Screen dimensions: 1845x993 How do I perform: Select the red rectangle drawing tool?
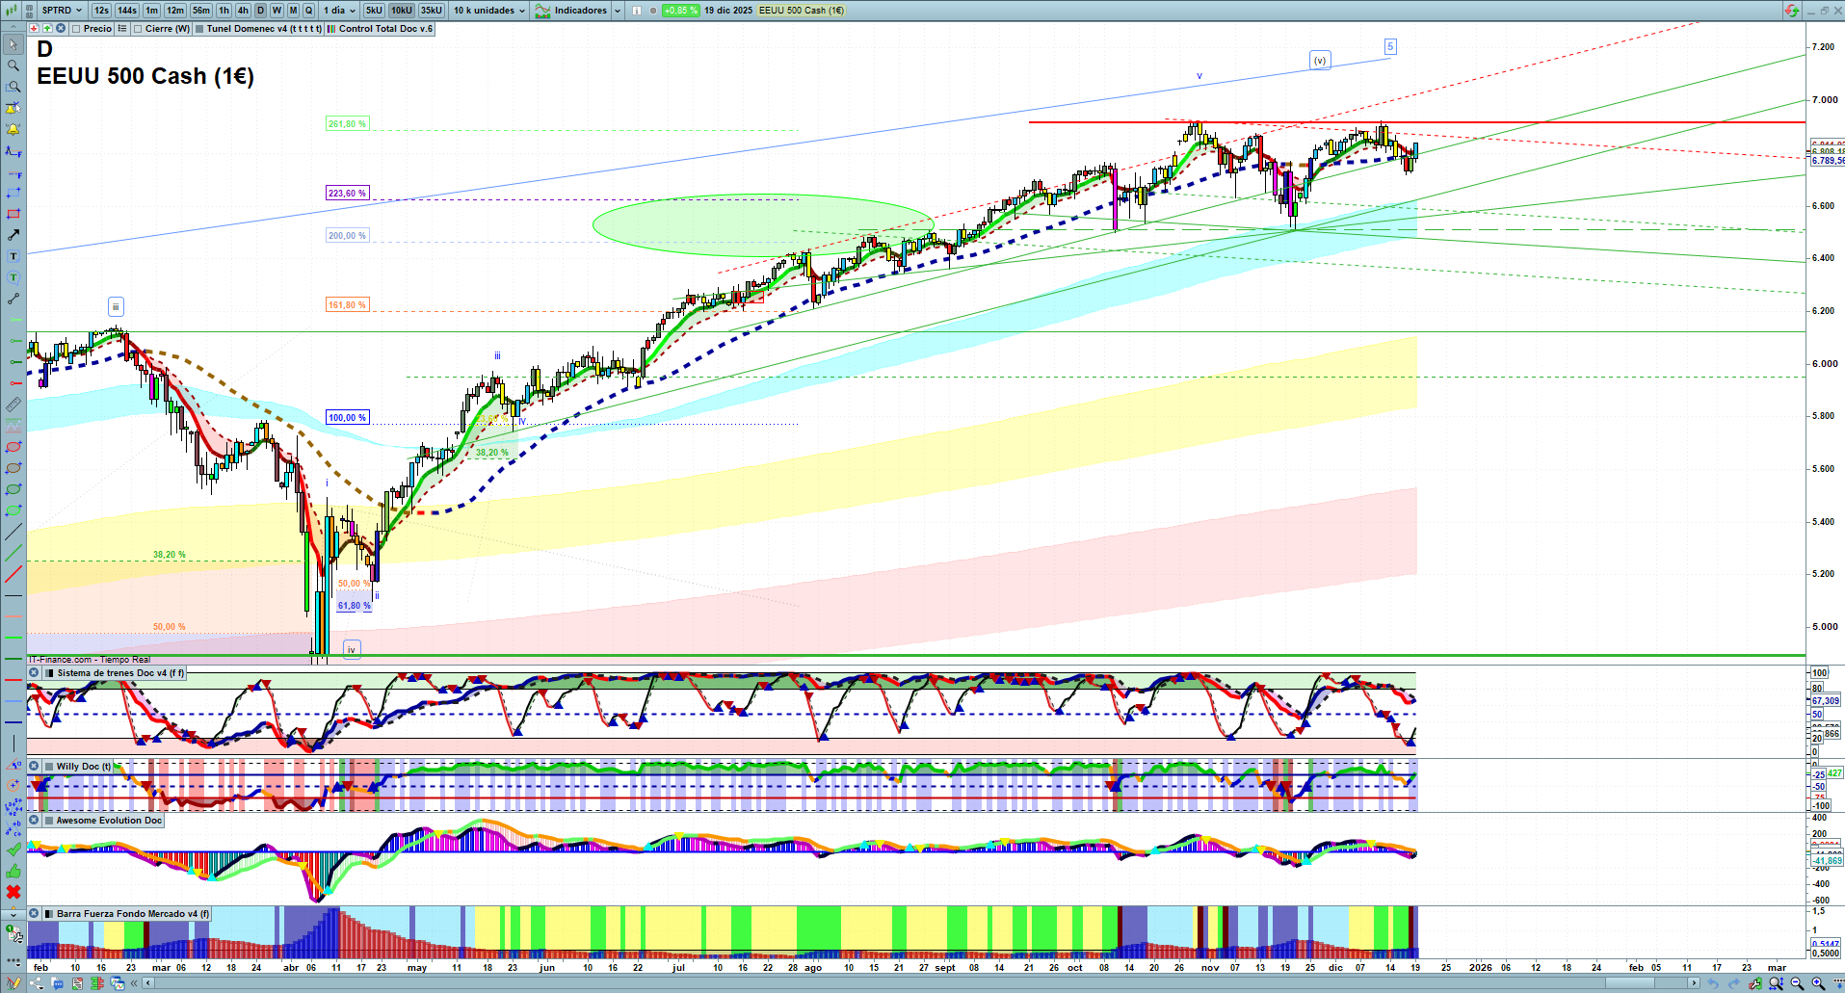click(x=13, y=214)
